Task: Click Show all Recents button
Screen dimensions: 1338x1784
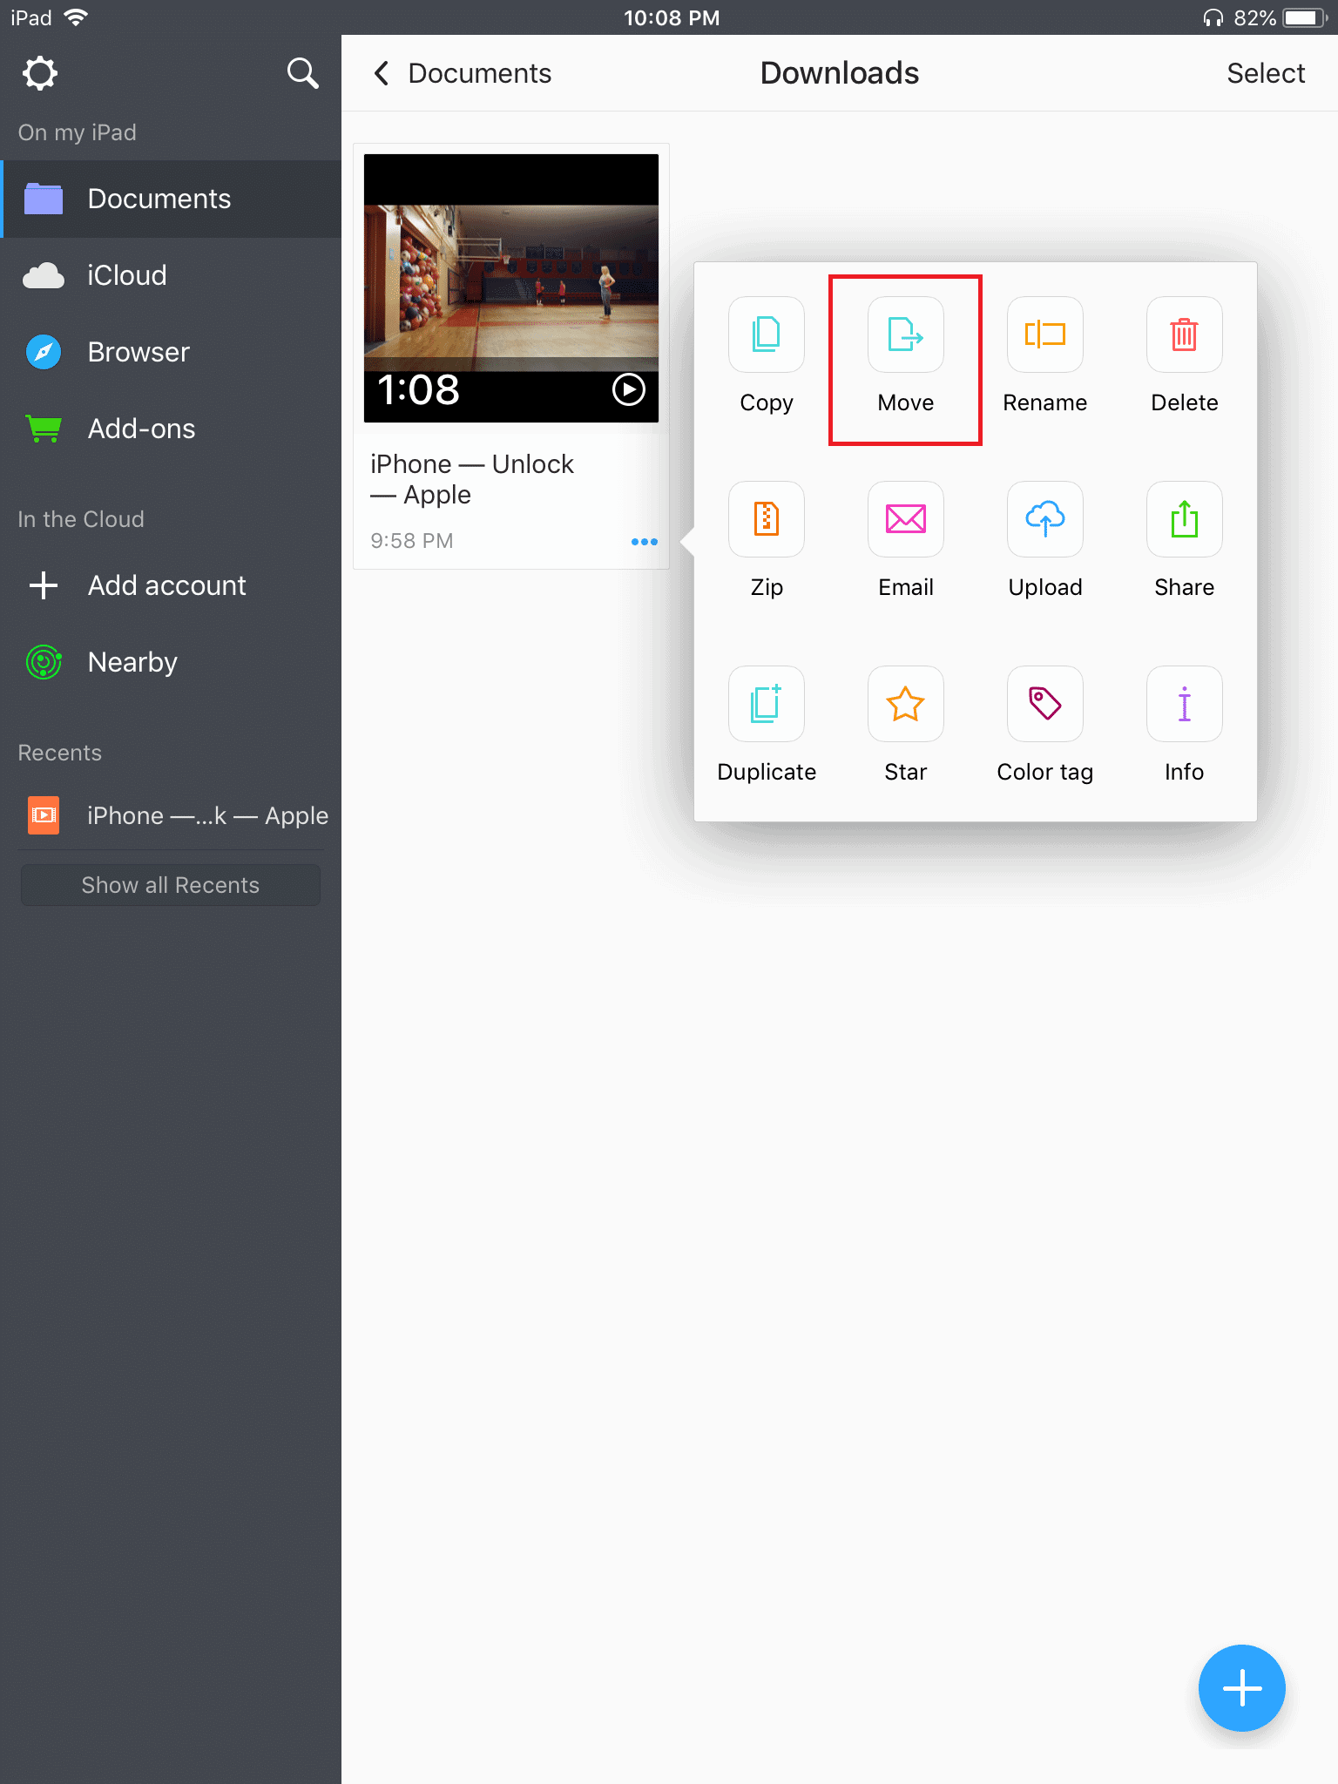Action: pyautogui.click(x=171, y=885)
